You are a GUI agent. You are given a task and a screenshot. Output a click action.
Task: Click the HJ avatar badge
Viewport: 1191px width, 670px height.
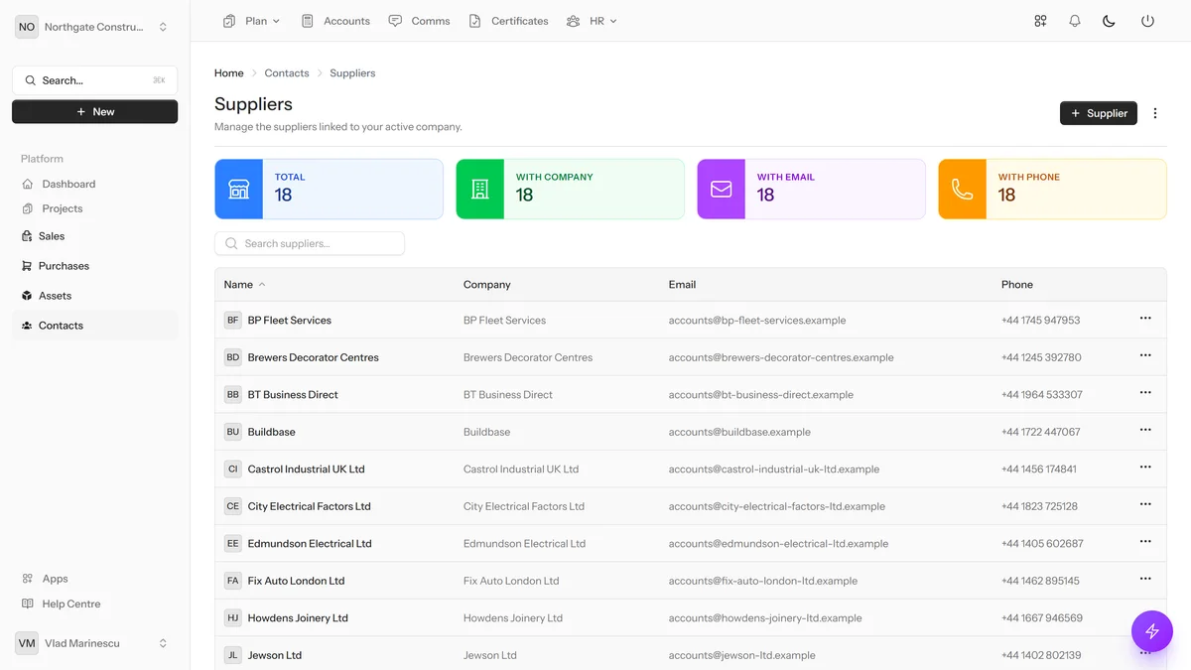tap(233, 617)
